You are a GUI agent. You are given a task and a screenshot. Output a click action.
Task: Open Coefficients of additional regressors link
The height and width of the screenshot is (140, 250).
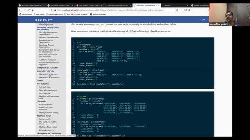[x=49, y=64]
